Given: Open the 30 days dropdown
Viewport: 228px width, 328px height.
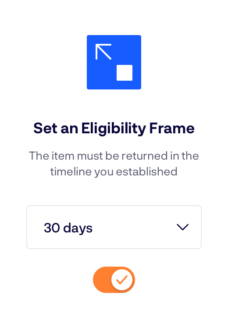Looking at the screenshot, I should pyautogui.click(x=114, y=227).
